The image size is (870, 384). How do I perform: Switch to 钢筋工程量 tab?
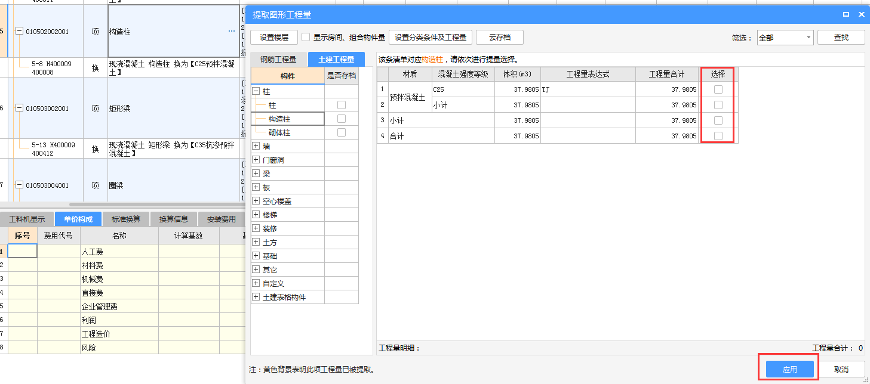coord(278,59)
